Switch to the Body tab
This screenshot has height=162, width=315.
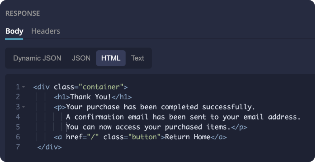14,31
